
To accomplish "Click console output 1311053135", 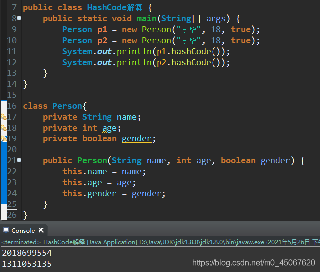I will (x=27, y=264).
